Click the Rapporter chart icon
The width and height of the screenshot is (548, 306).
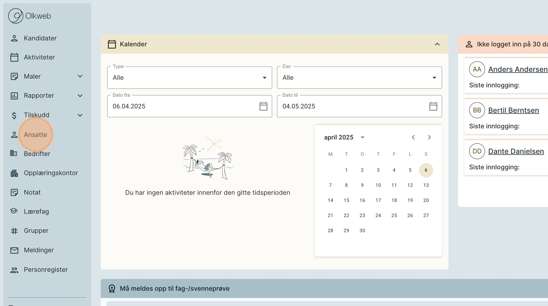pyautogui.click(x=14, y=96)
